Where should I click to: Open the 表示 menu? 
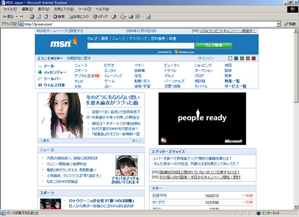43,9
